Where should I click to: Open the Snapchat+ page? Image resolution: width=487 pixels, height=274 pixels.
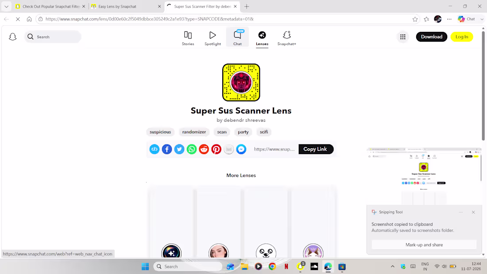(x=287, y=38)
